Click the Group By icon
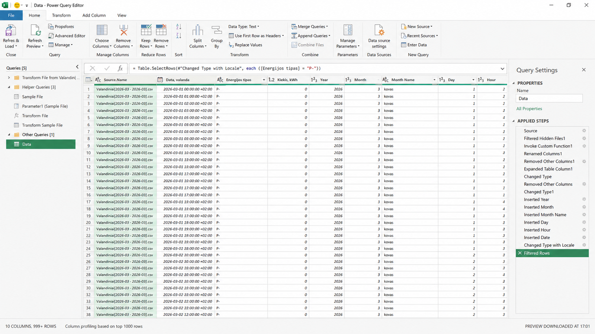Screen dimensions: 595x334 pyautogui.click(x=216, y=30)
